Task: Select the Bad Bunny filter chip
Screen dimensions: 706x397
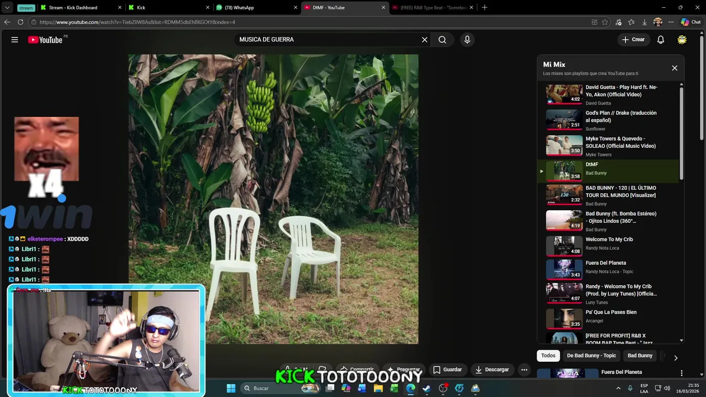Action: coord(640,356)
